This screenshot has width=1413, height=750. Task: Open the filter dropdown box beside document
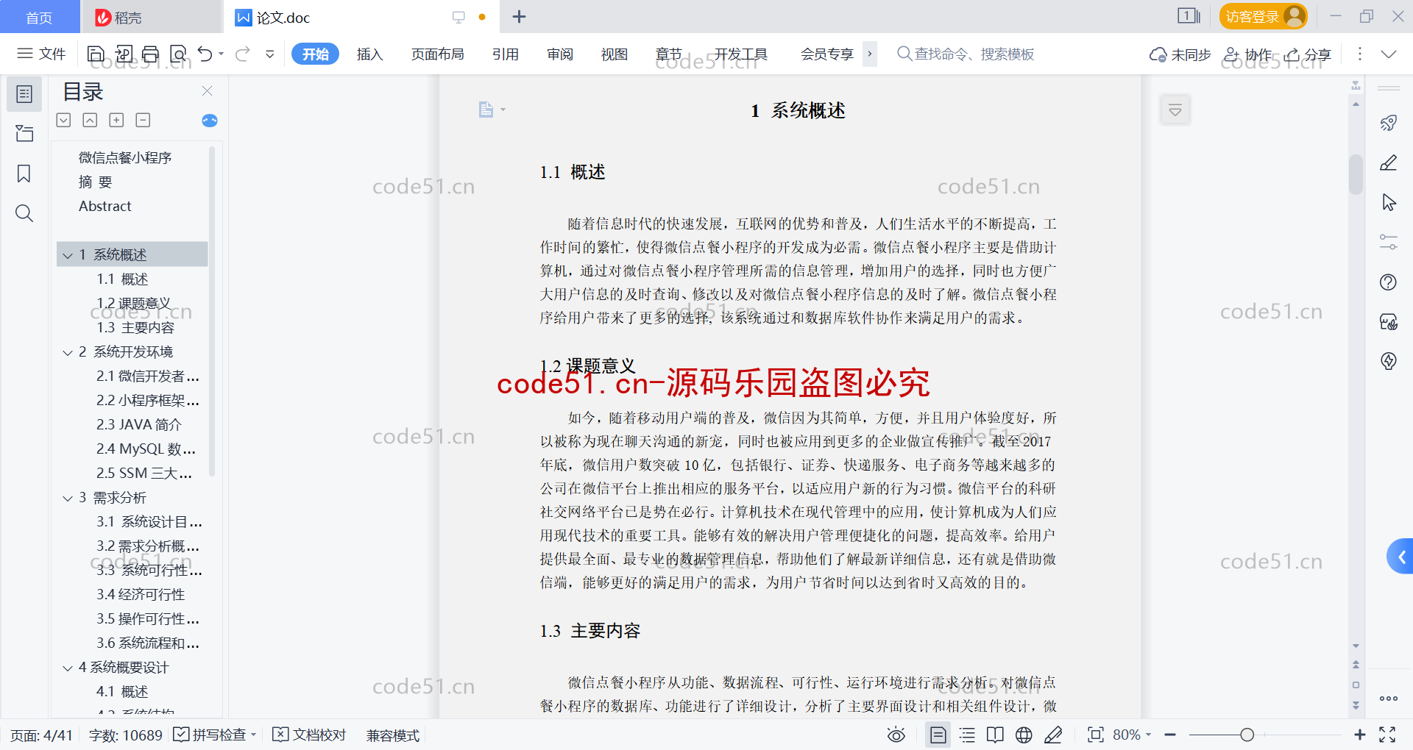(x=1175, y=110)
